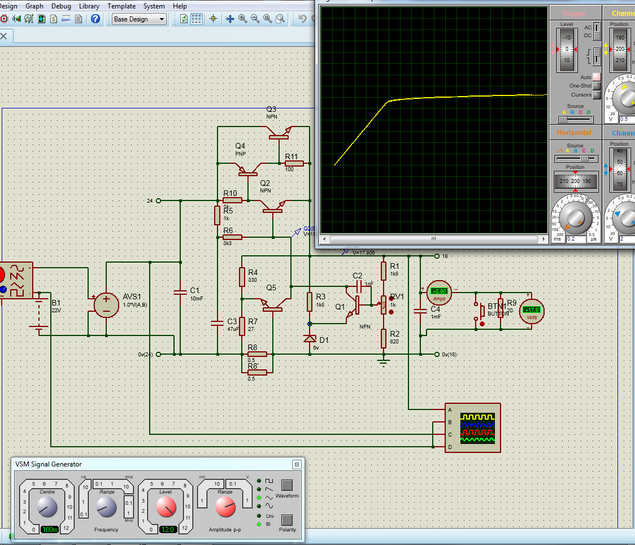635x545 pixels.
Task: Open the Library menu
Action: click(x=89, y=6)
